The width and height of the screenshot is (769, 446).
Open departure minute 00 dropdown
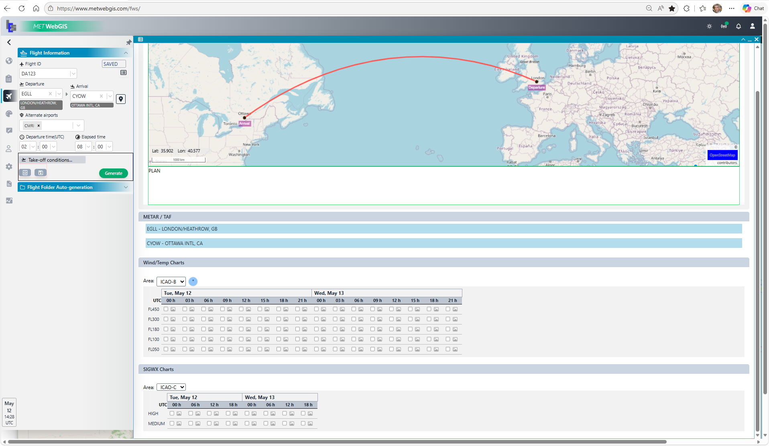point(53,147)
